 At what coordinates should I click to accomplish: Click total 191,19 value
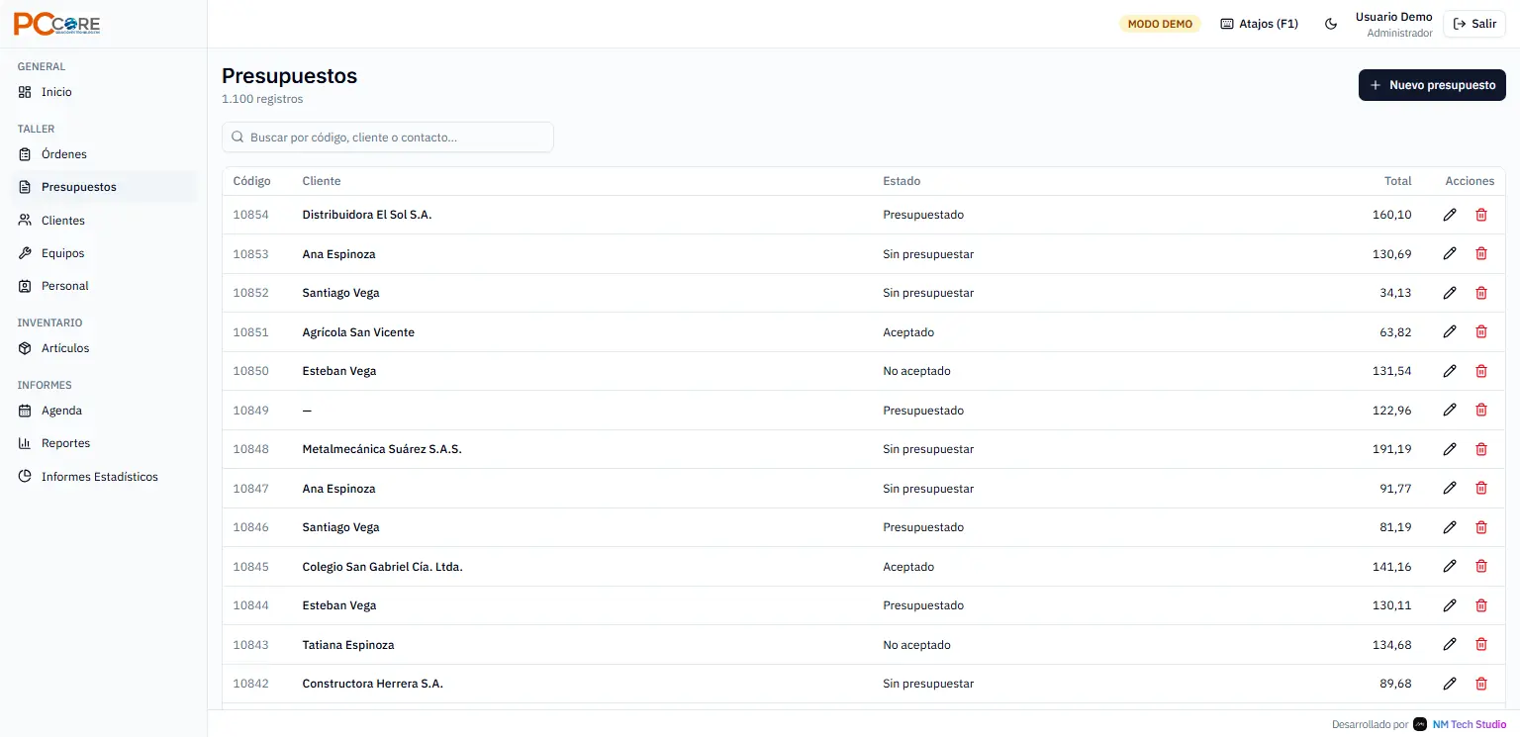click(1392, 449)
